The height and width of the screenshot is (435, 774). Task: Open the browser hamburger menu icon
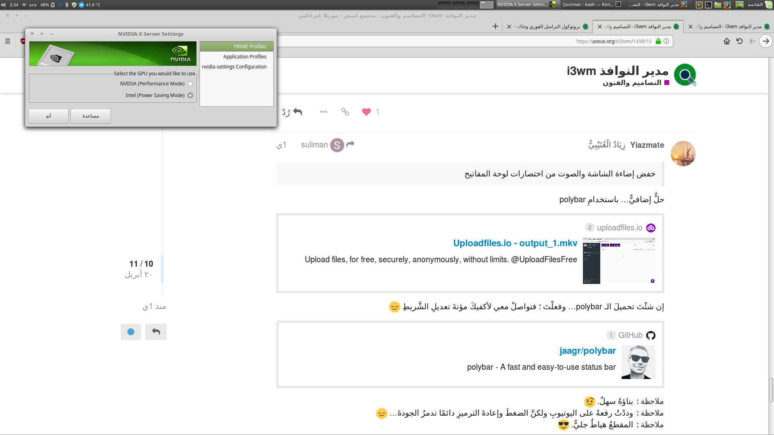(8, 41)
